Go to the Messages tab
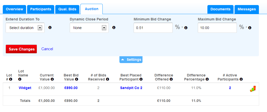Image resolution: width=267 pixels, height=112 pixels. [x=246, y=9]
